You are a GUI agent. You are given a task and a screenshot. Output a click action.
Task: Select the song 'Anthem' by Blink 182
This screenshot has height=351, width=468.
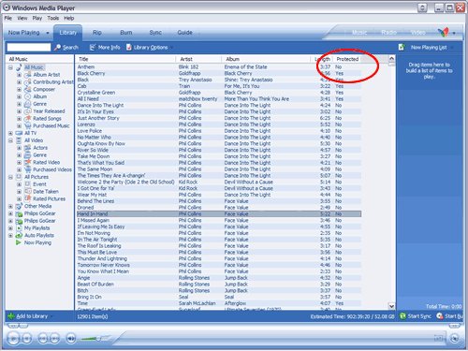point(219,66)
